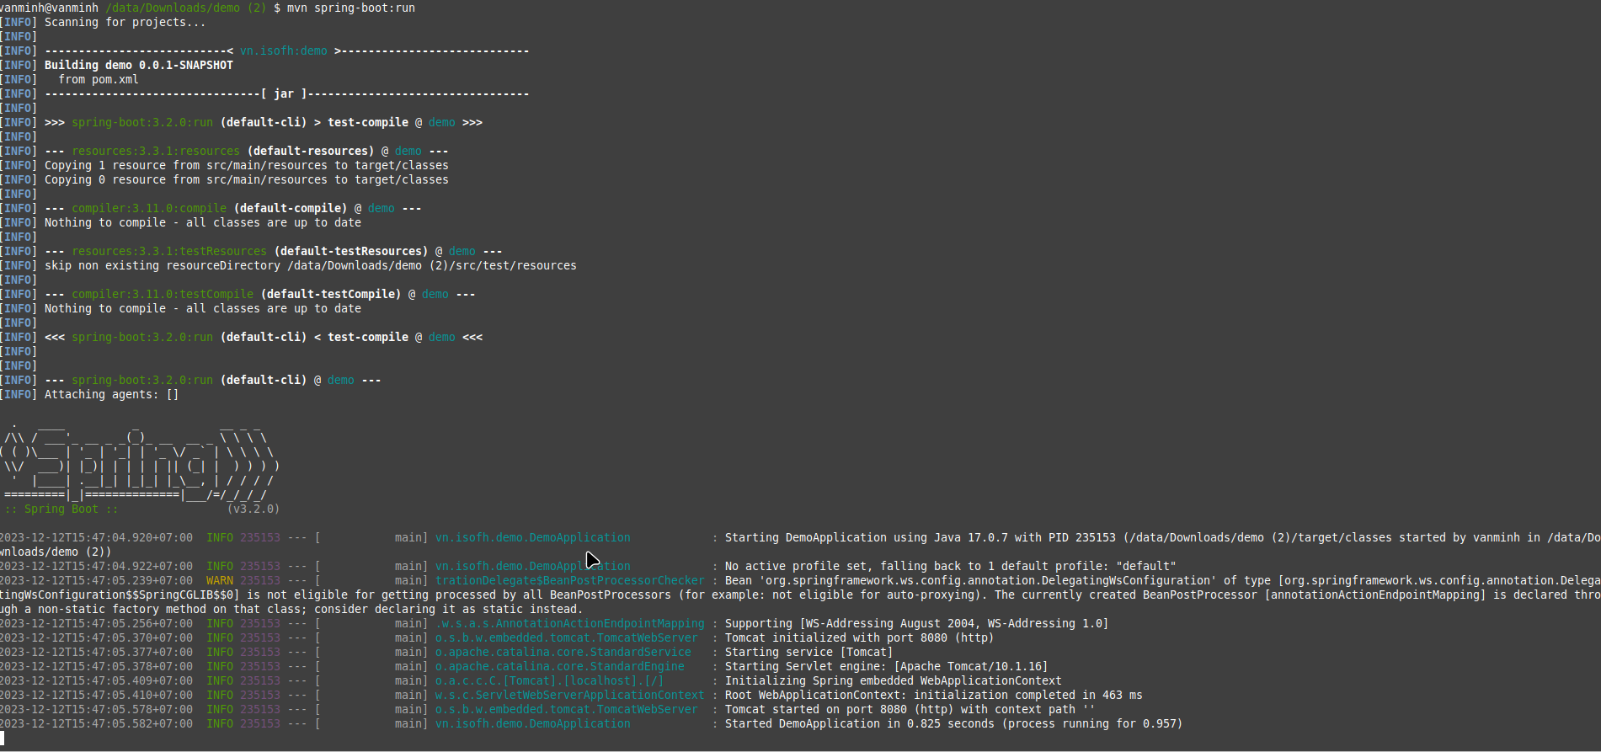The image size is (1601, 752).
Task: Click the '[ jar ]' packaging label
Action: click(x=284, y=93)
